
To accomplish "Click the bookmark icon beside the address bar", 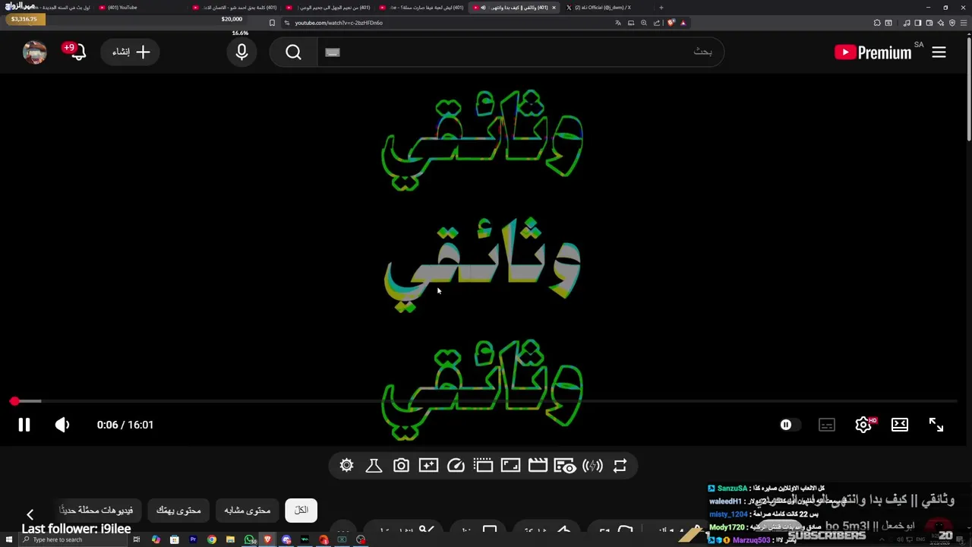I will (272, 23).
